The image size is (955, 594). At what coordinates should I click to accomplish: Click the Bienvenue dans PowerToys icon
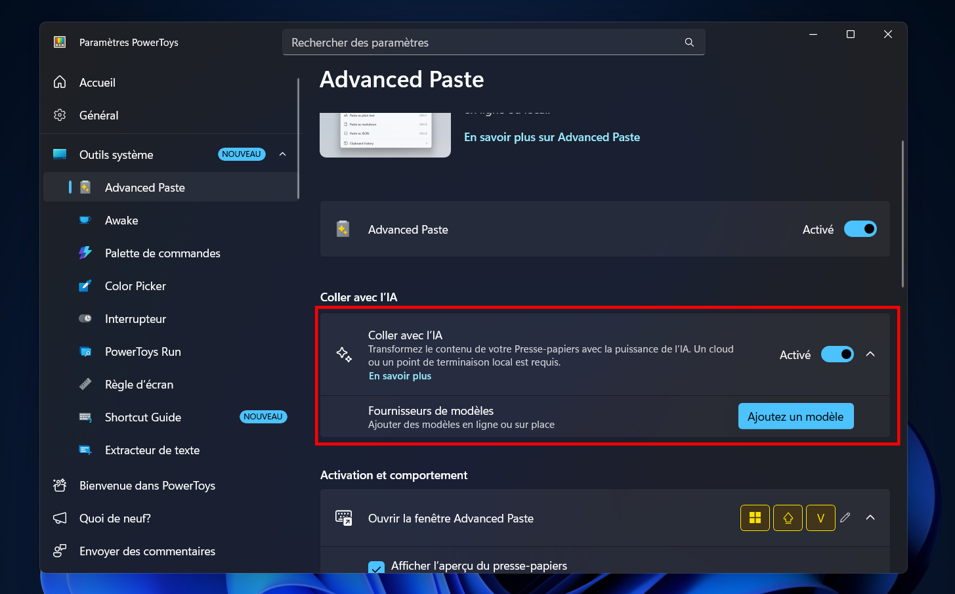pyautogui.click(x=60, y=485)
